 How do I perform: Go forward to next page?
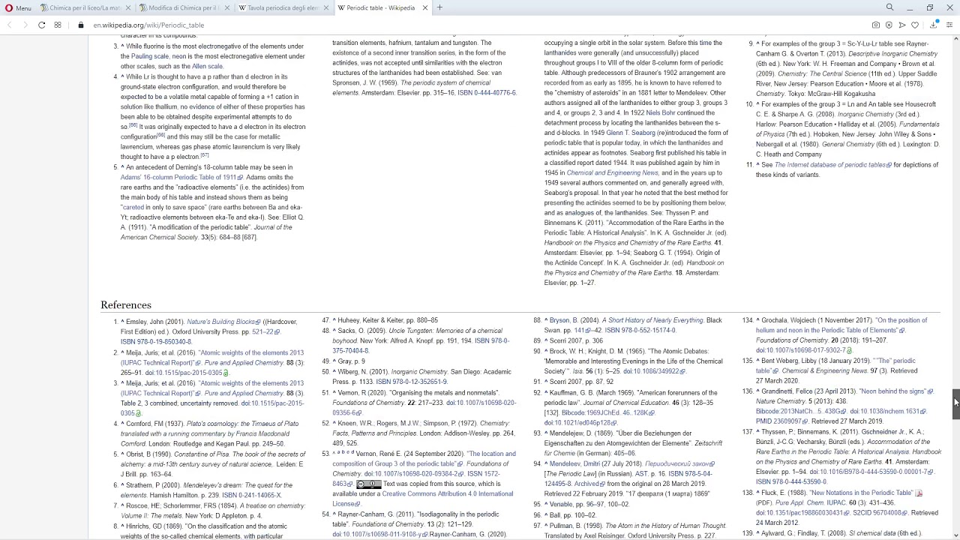[x=25, y=25]
